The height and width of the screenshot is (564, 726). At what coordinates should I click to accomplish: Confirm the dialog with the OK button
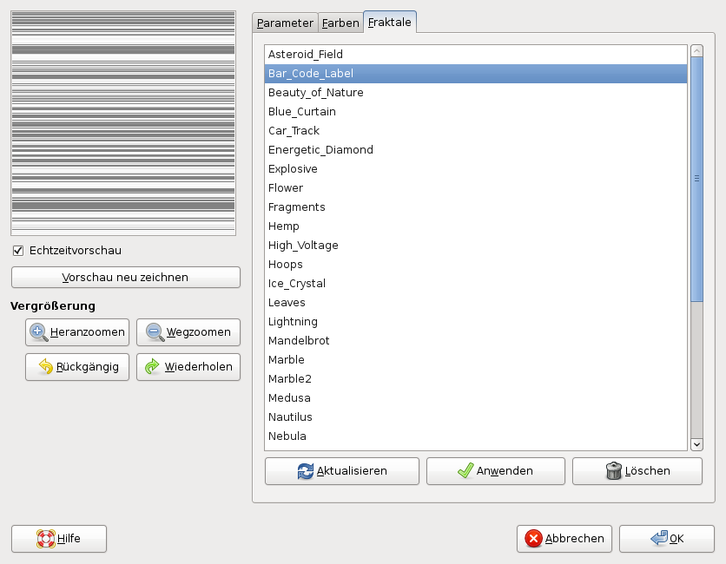click(x=667, y=539)
